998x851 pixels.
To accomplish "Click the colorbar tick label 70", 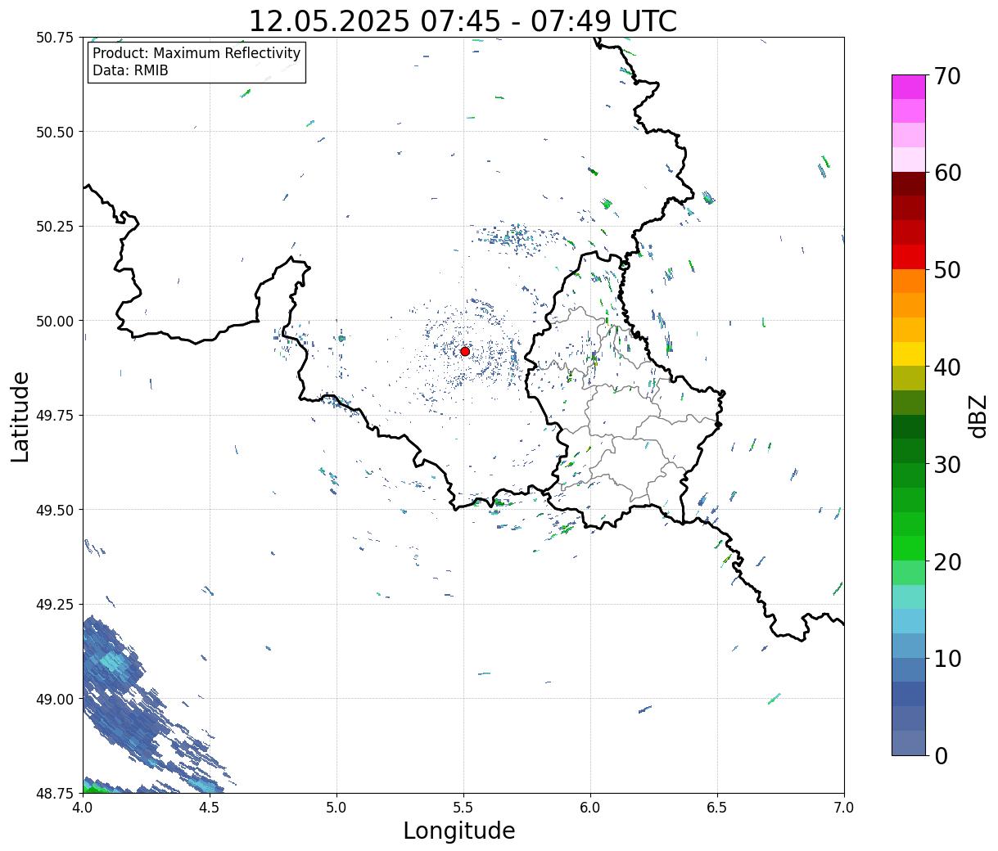I will pyautogui.click(x=948, y=76).
